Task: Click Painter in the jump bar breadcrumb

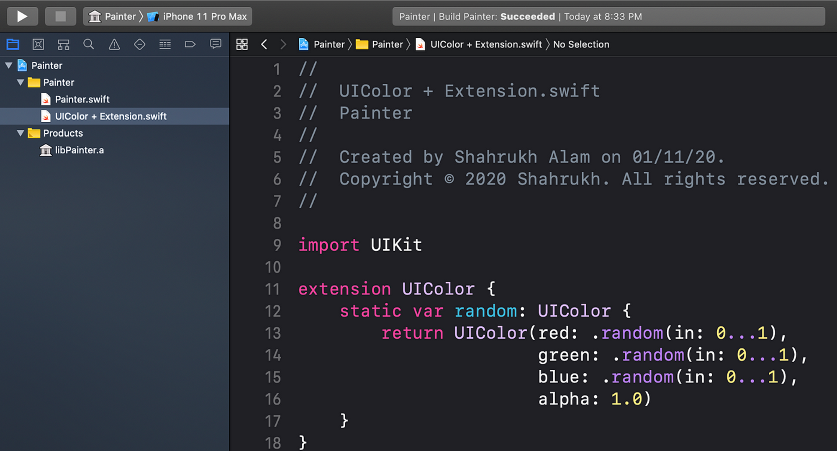Action: coord(329,44)
